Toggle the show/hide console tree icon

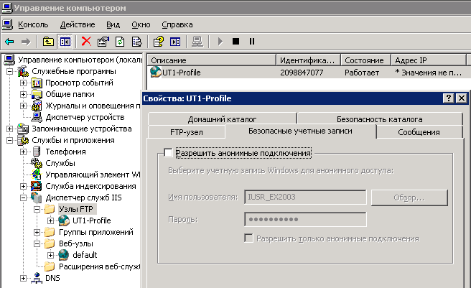65,42
